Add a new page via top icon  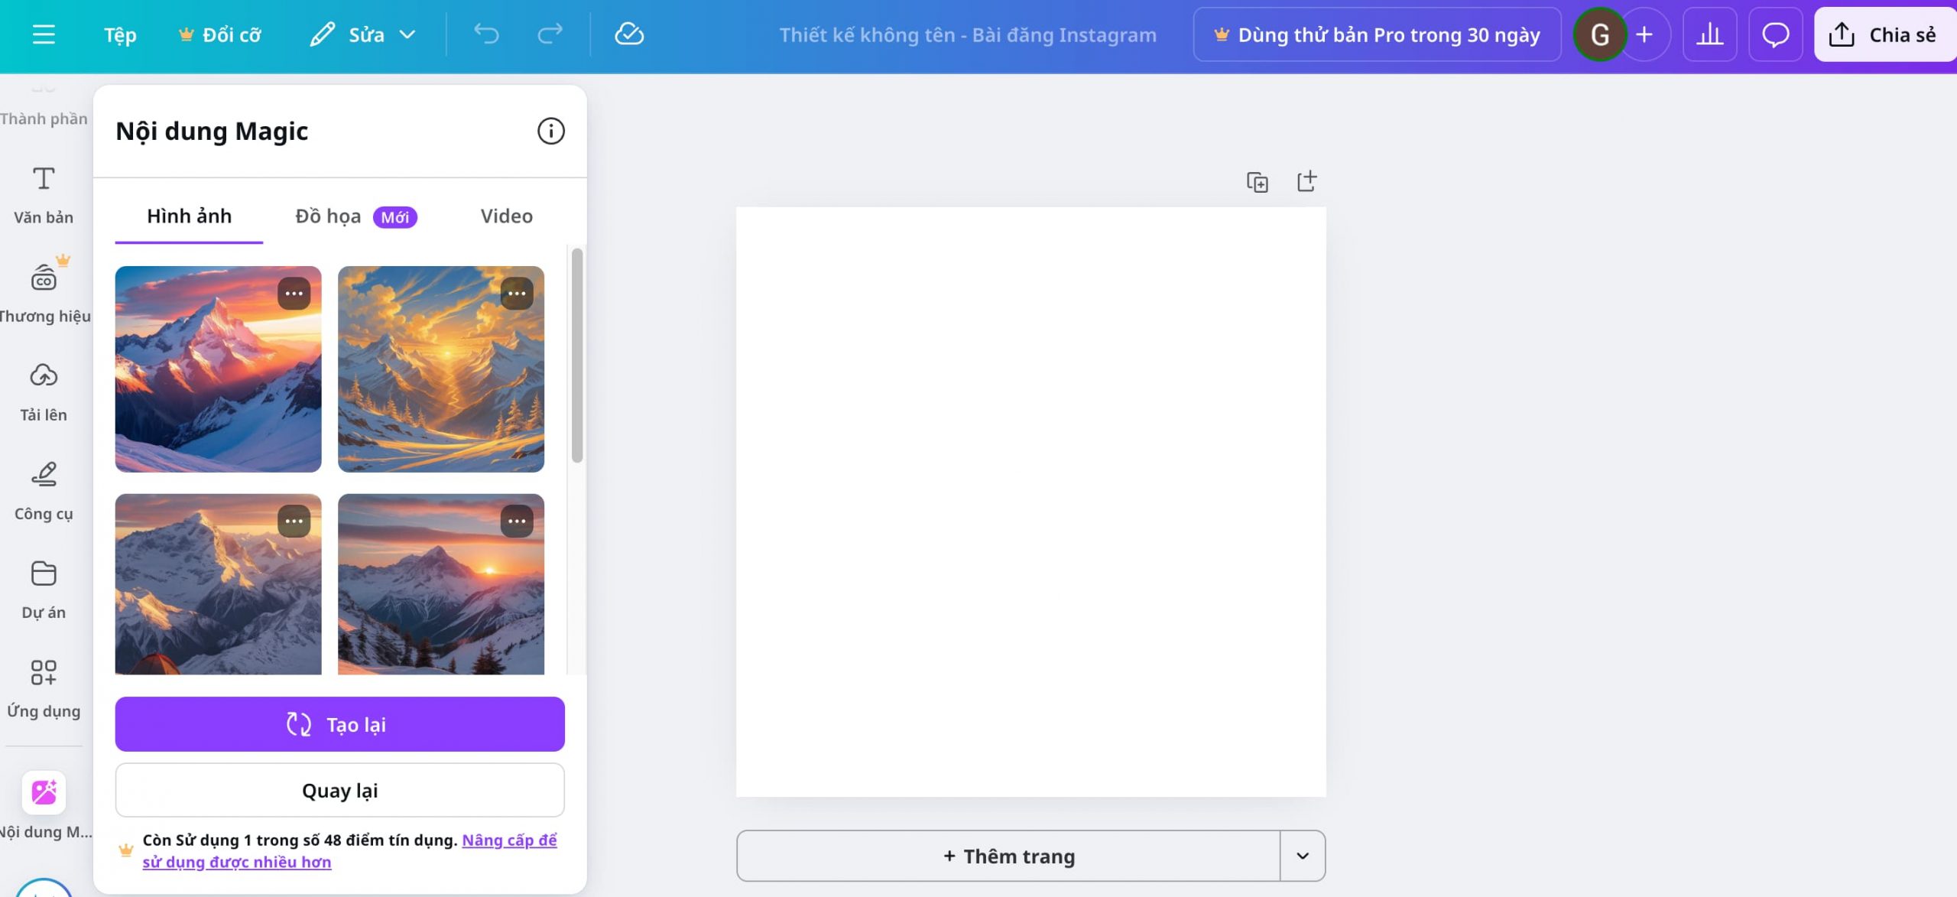1306,182
